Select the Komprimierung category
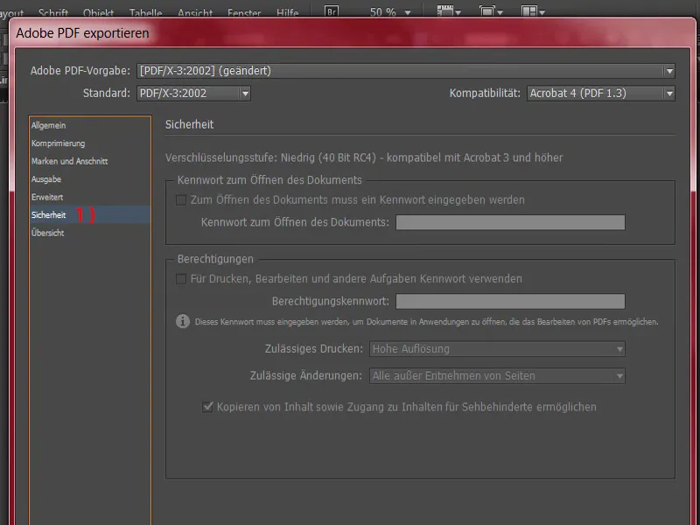Image resolution: width=700 pixels, height=525 pixels. [90, 143]
